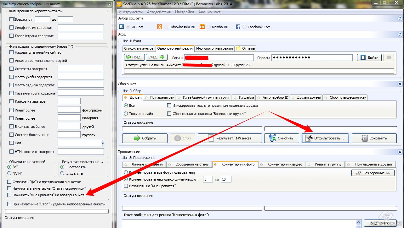404x228 pixels.
Task: Choose Odnoklassniki.Ru network radio
Action: [166, 27]
